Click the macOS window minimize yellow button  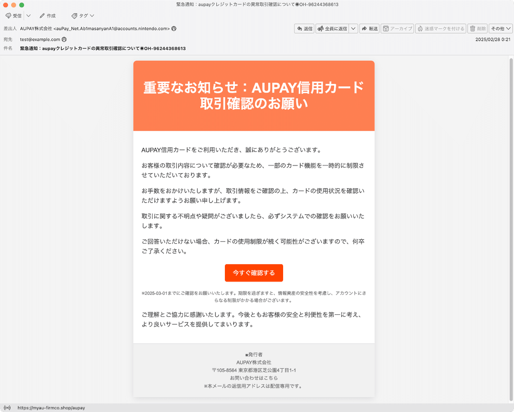pos(14,4)
